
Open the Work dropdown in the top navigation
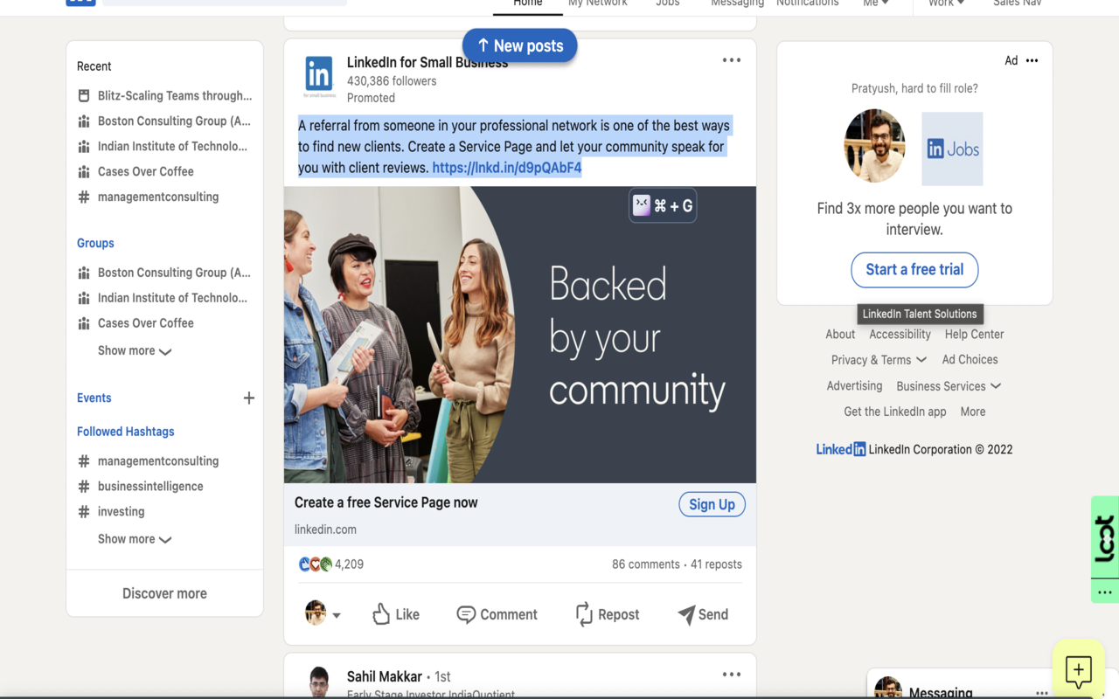pyautogui.click(x=947, y=3)
